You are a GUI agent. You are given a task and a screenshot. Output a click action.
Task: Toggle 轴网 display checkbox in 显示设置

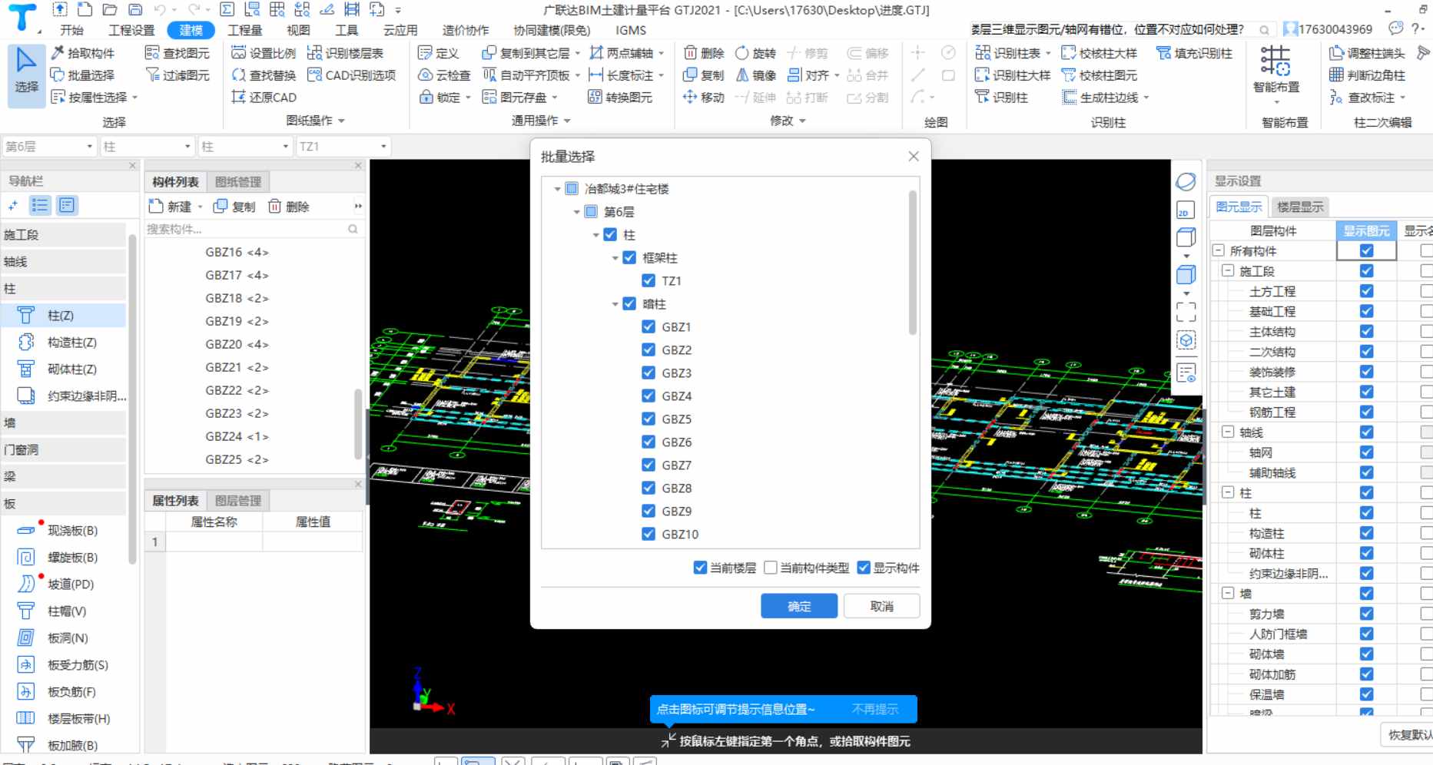coord(1366,452)
